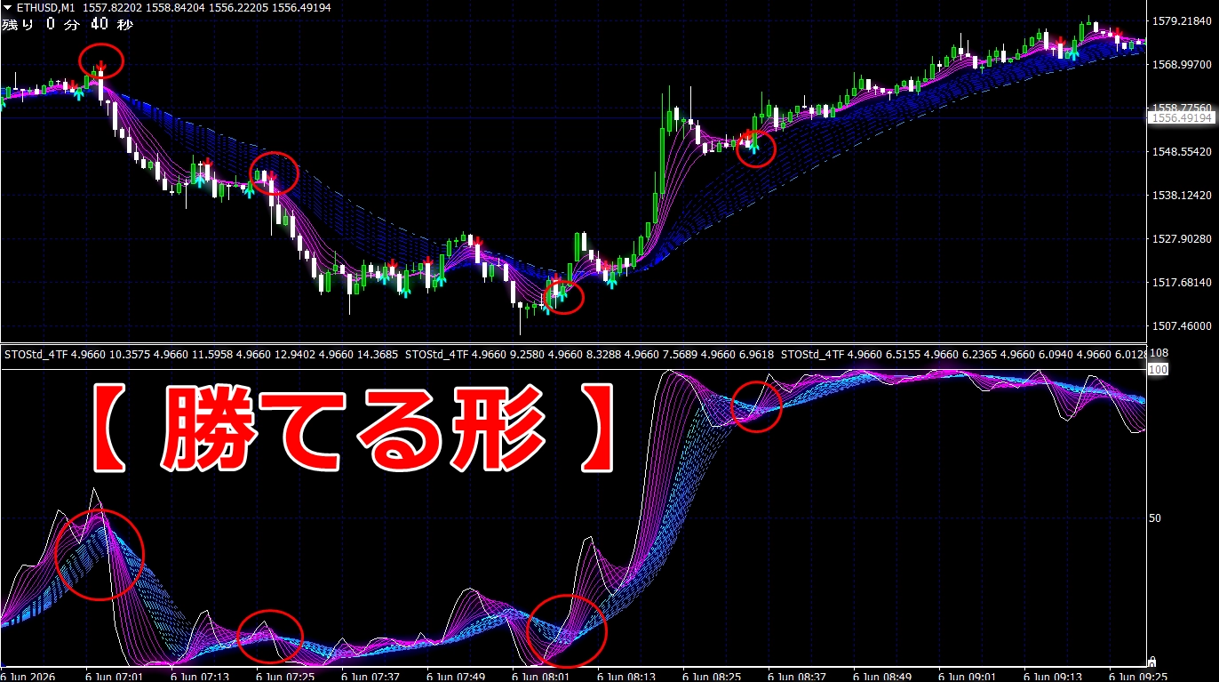Click the 1507.46000 price axis label
Viewport: 1219px width, 682px height.
[x=1183, y=325]
